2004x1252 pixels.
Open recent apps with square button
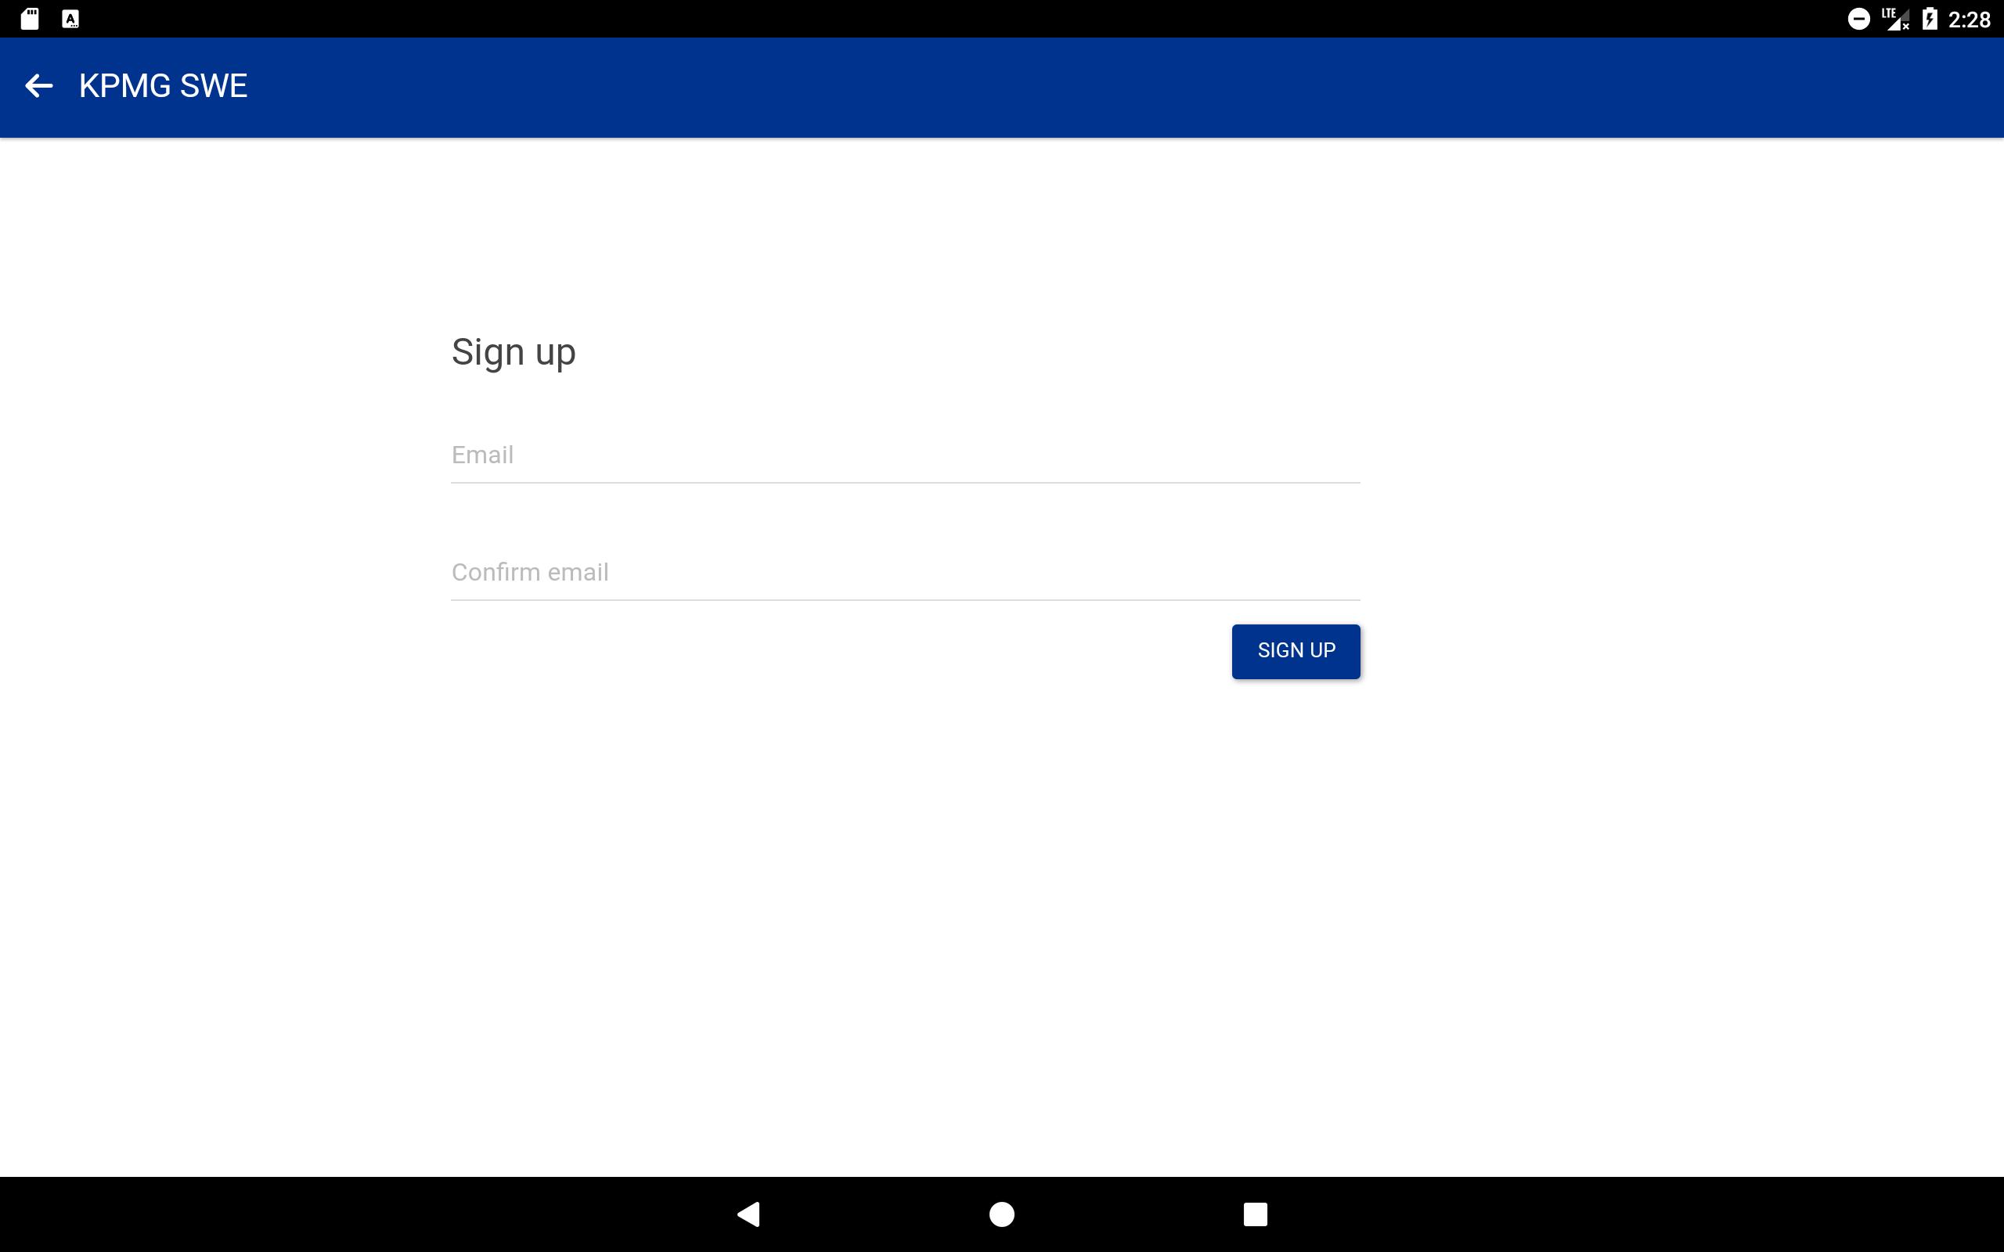(1256, 1214)
